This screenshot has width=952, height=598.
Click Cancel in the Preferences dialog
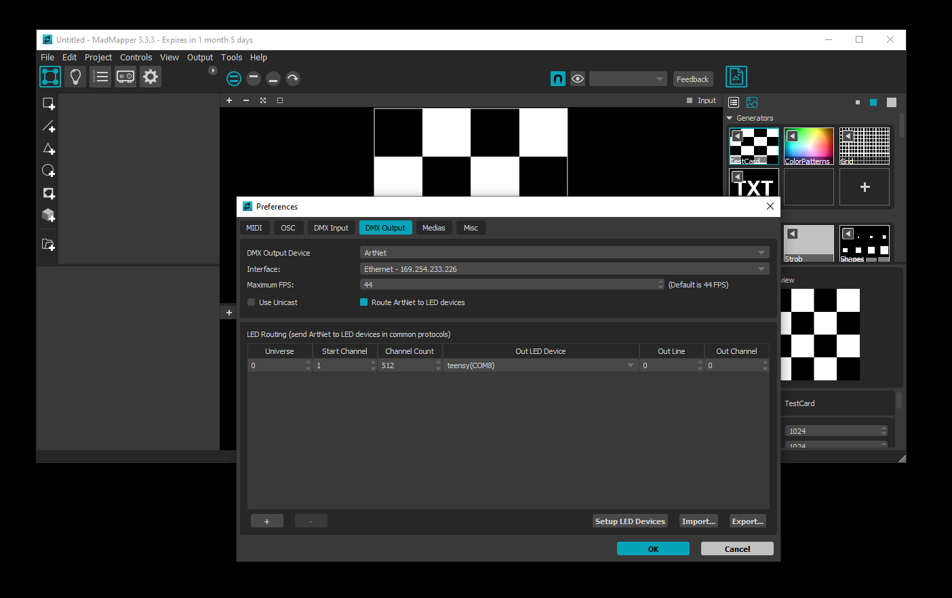737,549
